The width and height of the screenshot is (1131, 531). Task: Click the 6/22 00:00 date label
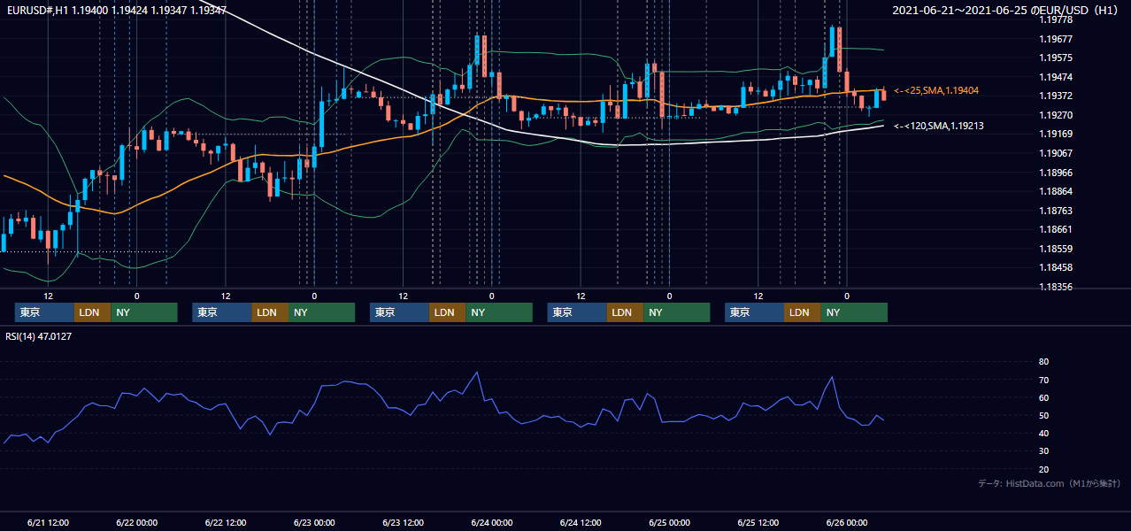136,522
